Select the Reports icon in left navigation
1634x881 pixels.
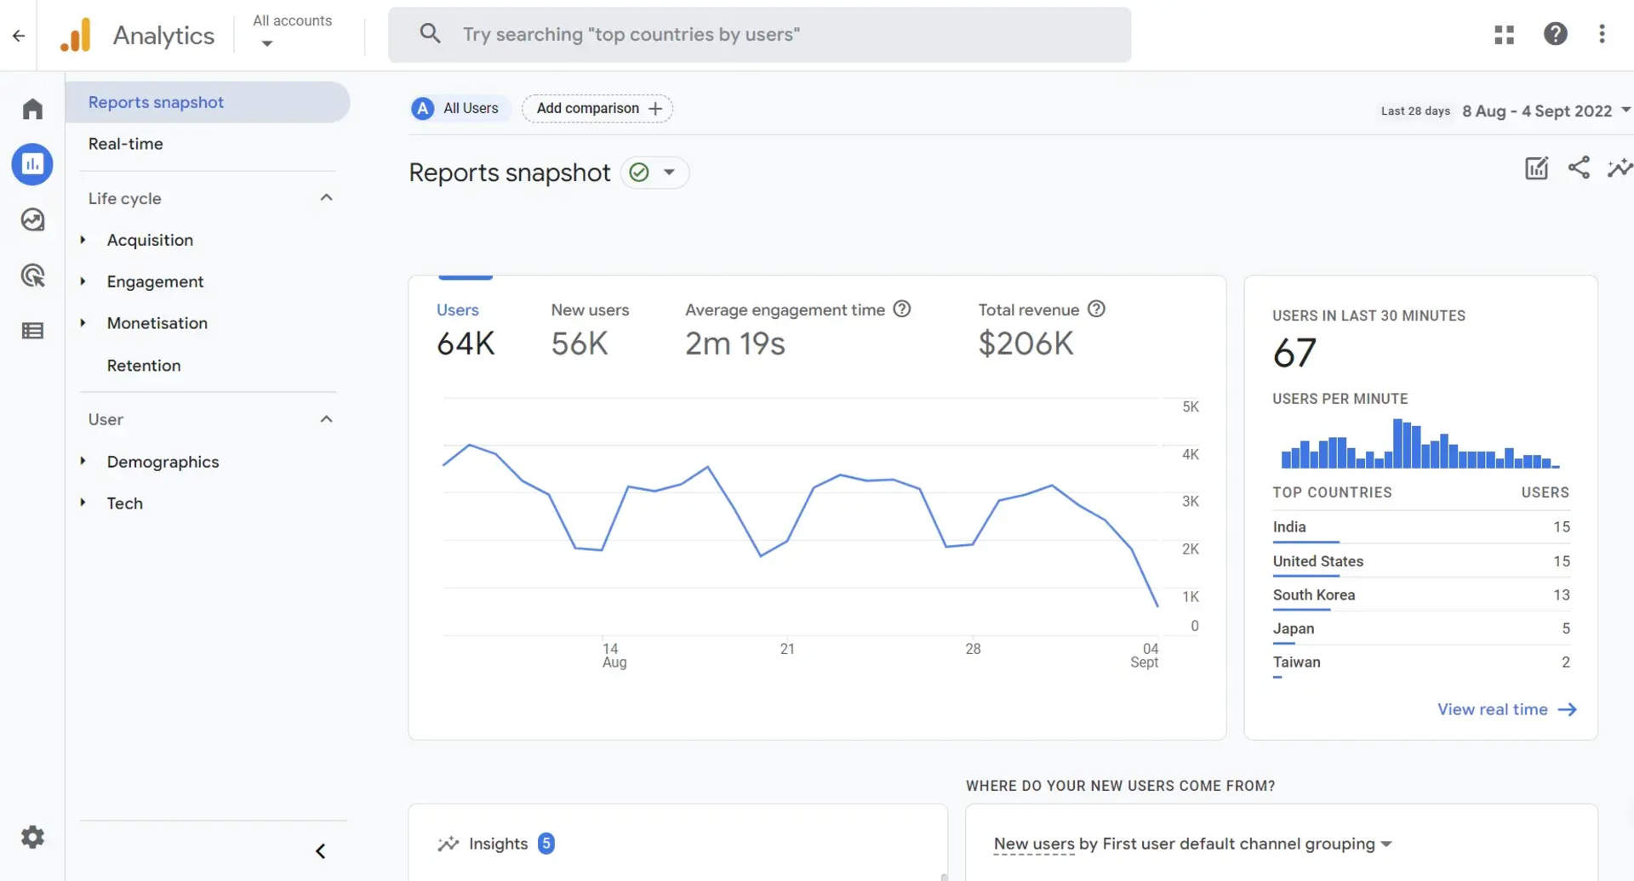31,163
